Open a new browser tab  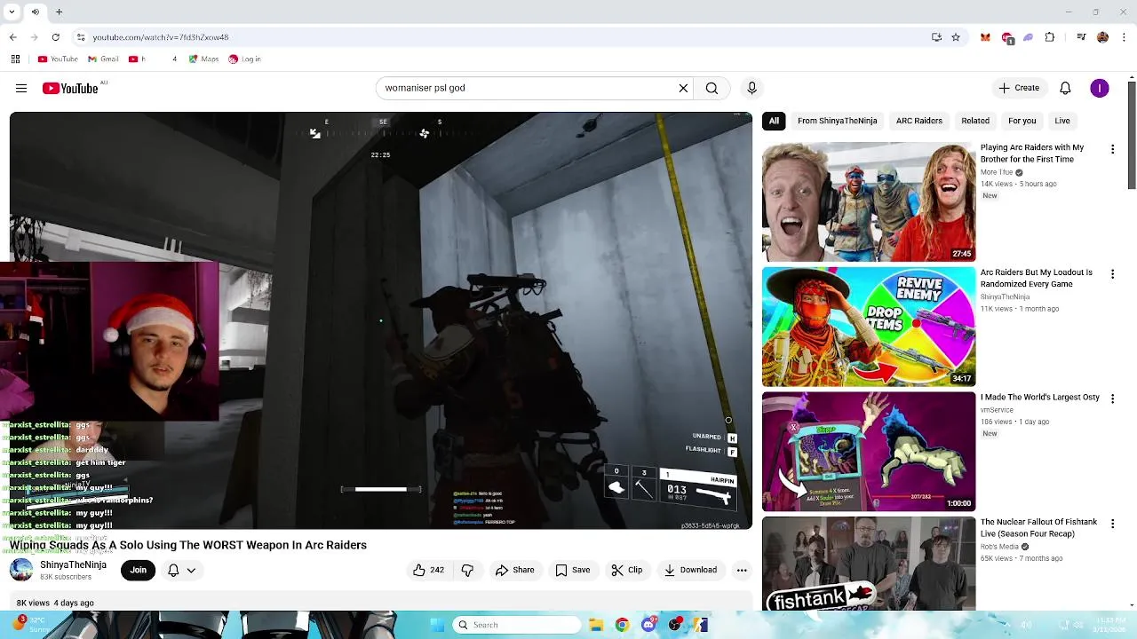(x=59, y=12)
